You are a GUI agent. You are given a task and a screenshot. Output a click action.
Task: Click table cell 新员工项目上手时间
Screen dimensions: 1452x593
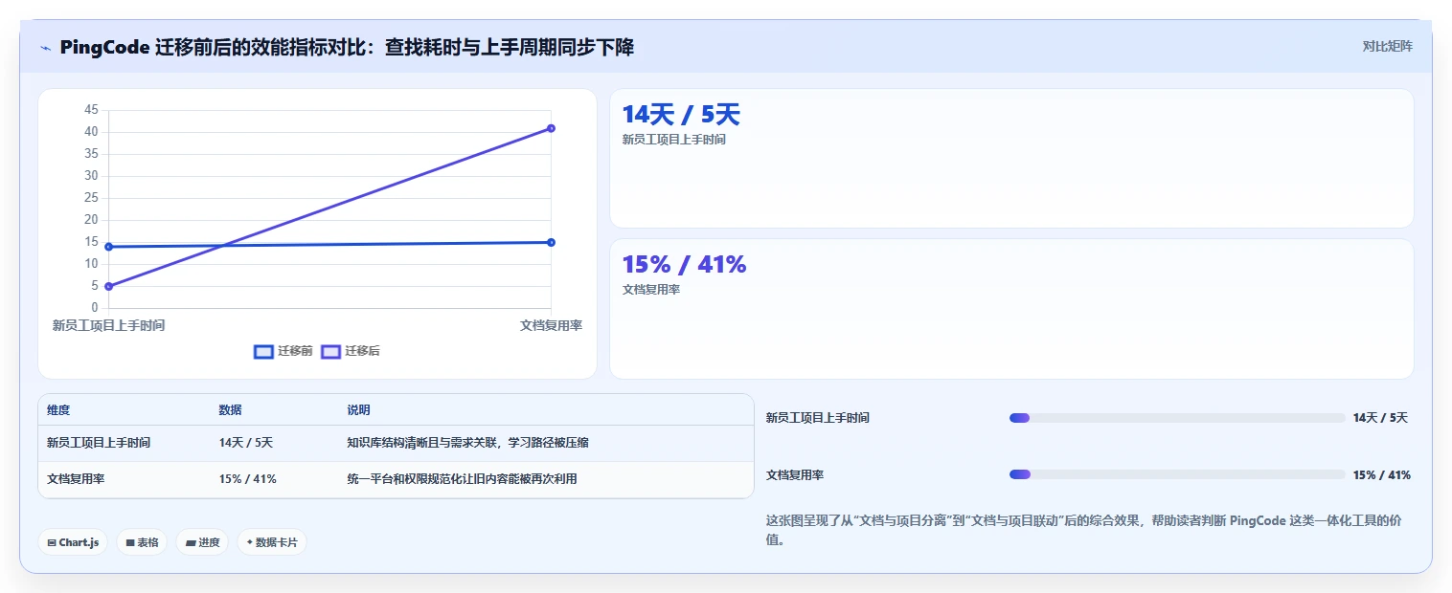pyautogui.click(x=99, y=443)
